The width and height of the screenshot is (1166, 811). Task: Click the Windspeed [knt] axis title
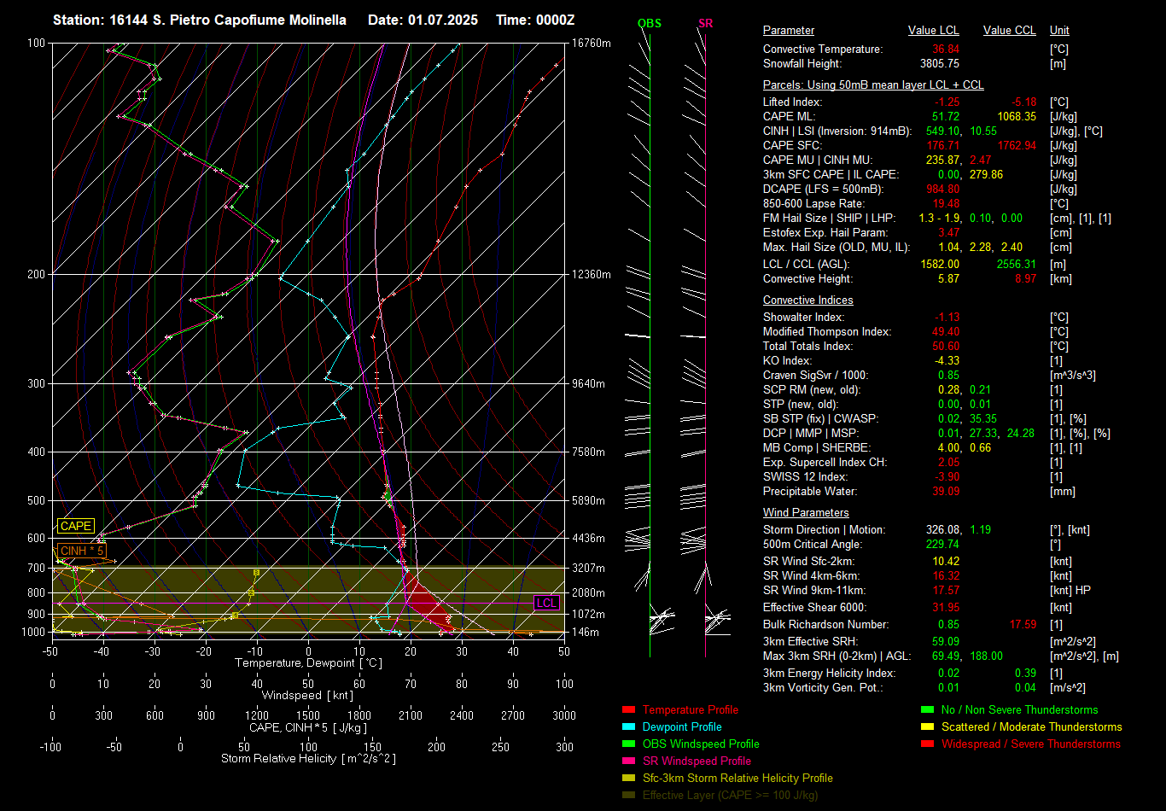[x=308, y=696]
